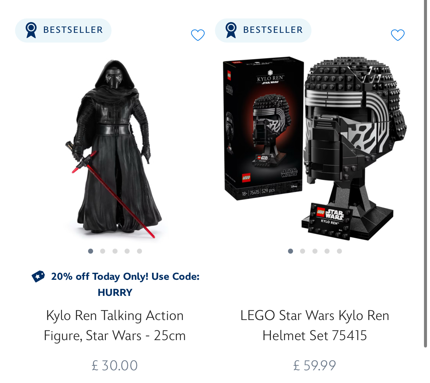Screen dimensions: 430x383
Task: Click the discount tag icon beside 20% off
Action: (38, 276)
